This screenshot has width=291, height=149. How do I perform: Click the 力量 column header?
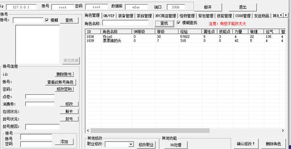[x=241, y=32]
